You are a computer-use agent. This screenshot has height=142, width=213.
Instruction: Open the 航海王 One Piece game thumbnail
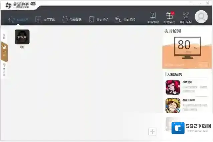coord(173,105)
